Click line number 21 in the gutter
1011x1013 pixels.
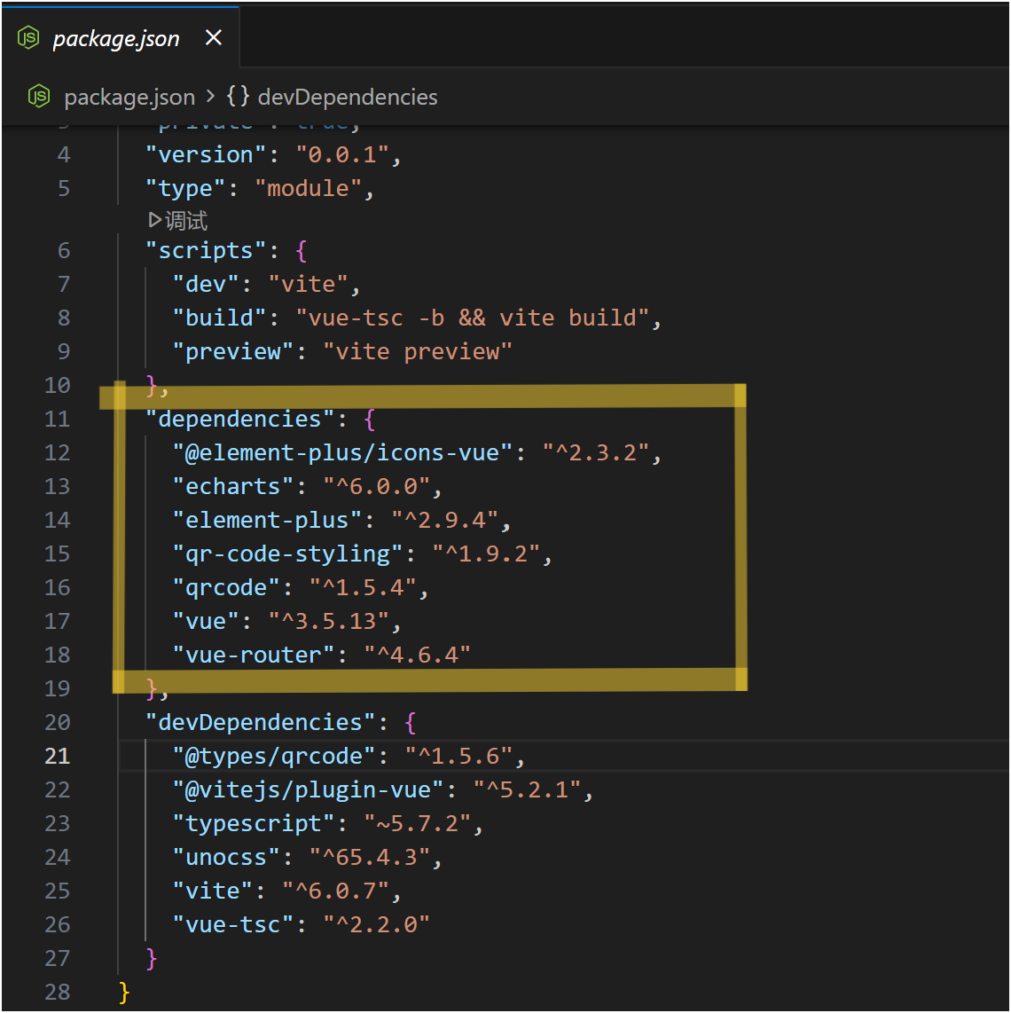58,756
